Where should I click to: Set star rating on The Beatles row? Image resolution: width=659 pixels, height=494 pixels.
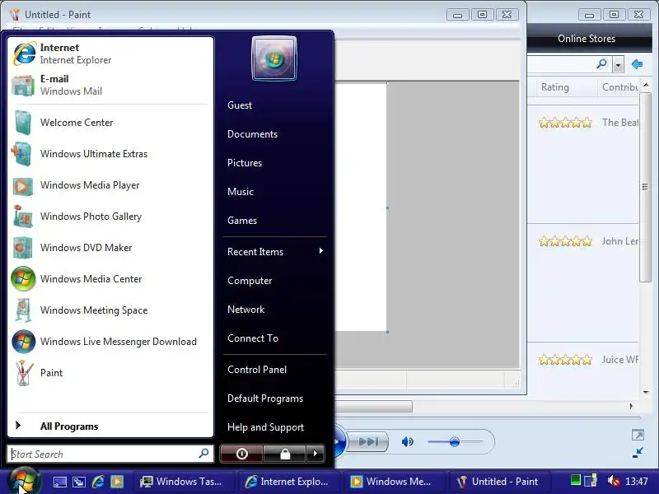coord(565,123)
